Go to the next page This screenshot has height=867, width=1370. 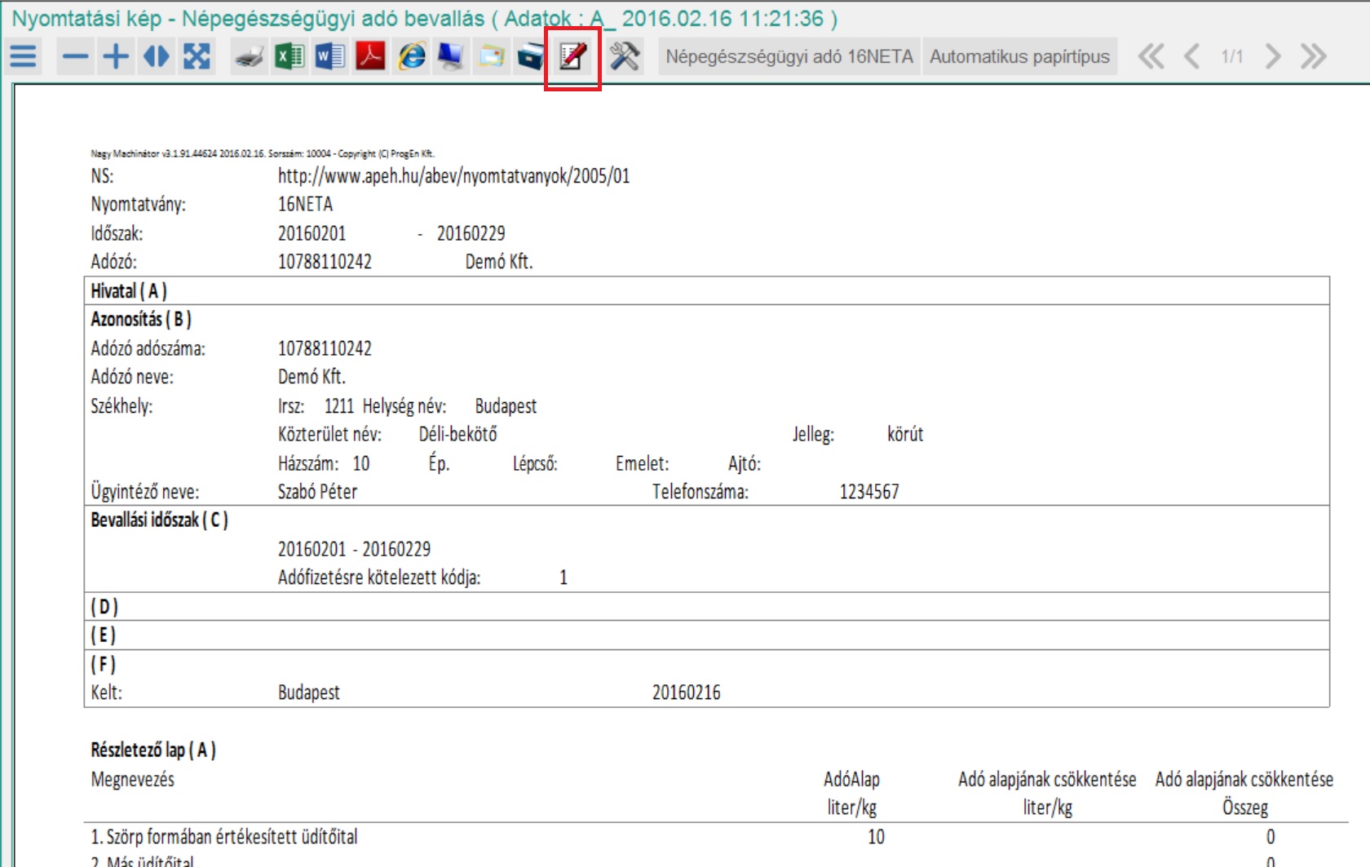click(x=1272, y=56)
